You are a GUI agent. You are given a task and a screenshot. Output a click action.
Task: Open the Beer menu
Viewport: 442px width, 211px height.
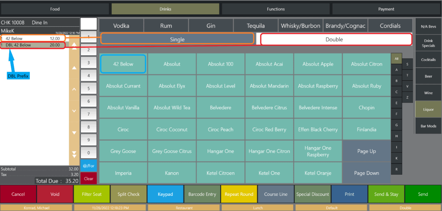point(429,76)
